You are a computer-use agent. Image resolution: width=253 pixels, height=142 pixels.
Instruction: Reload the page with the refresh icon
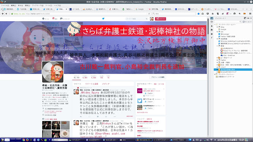[x=149, y=14]
